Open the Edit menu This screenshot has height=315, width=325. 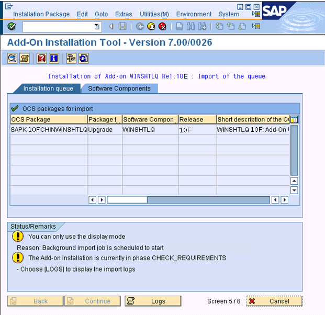[x=82, y=14]
